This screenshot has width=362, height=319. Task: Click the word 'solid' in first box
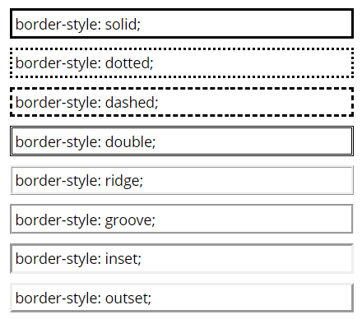pyautogui.click(x=121, y=24)
